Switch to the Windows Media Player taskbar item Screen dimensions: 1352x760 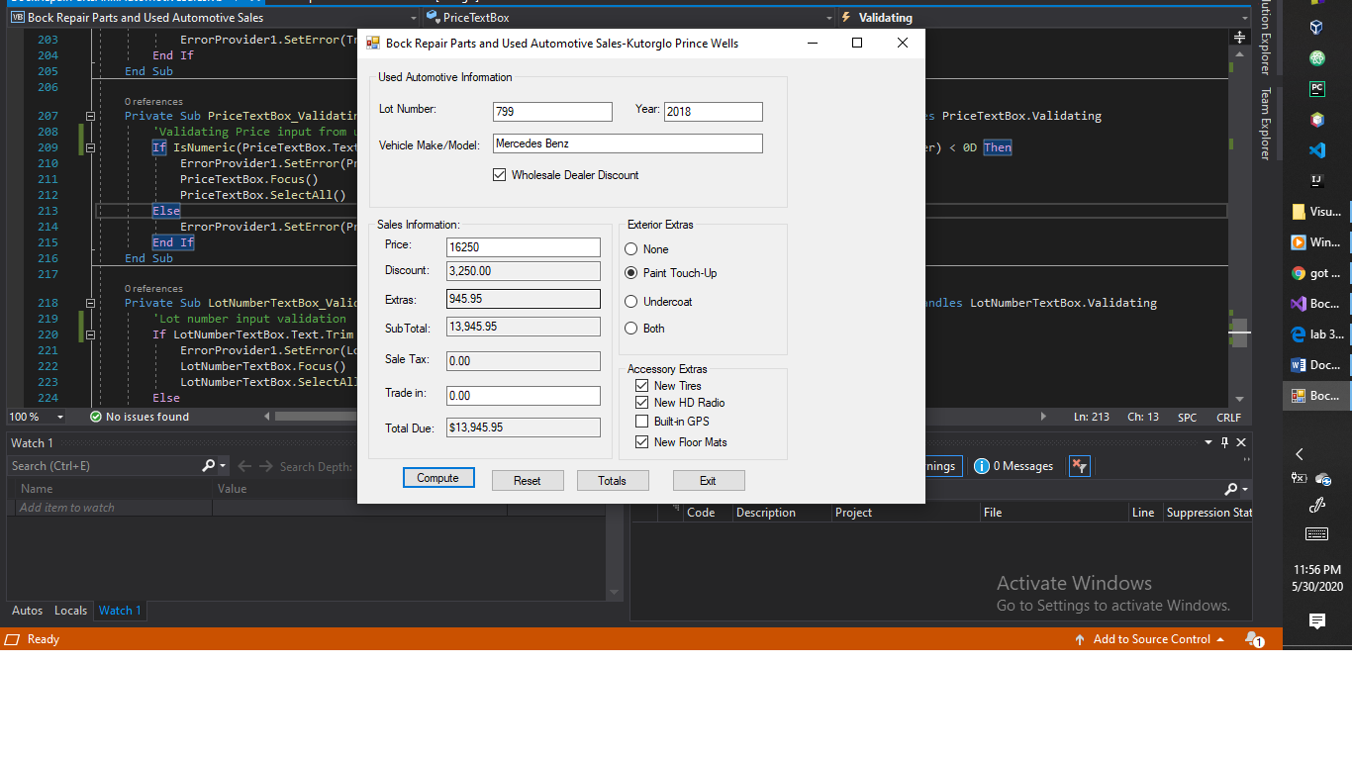1317,242
